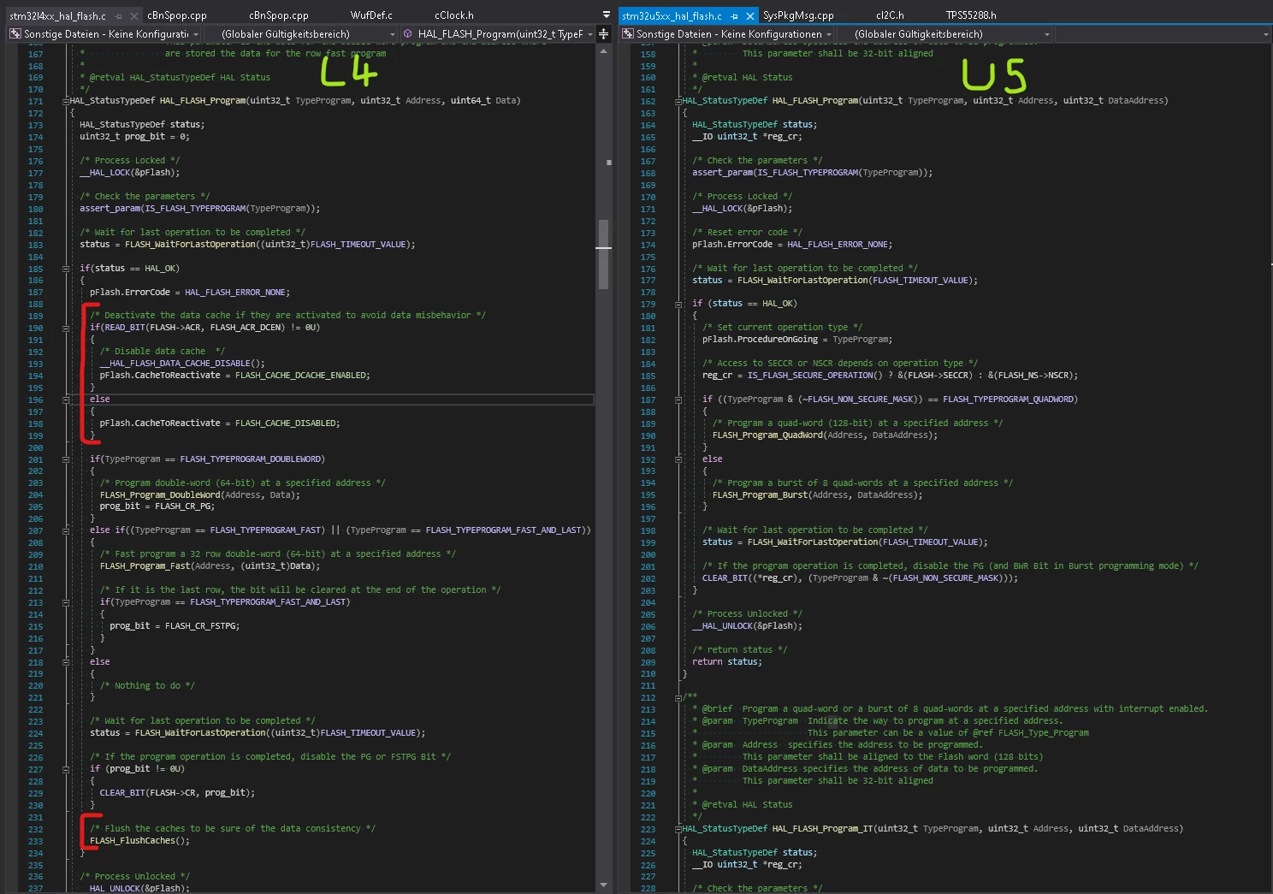Close the stm32l4xx_hal_flash.c tab
Image resolution: width=1273 pixels, height=894 pixels.
point(135,15)
